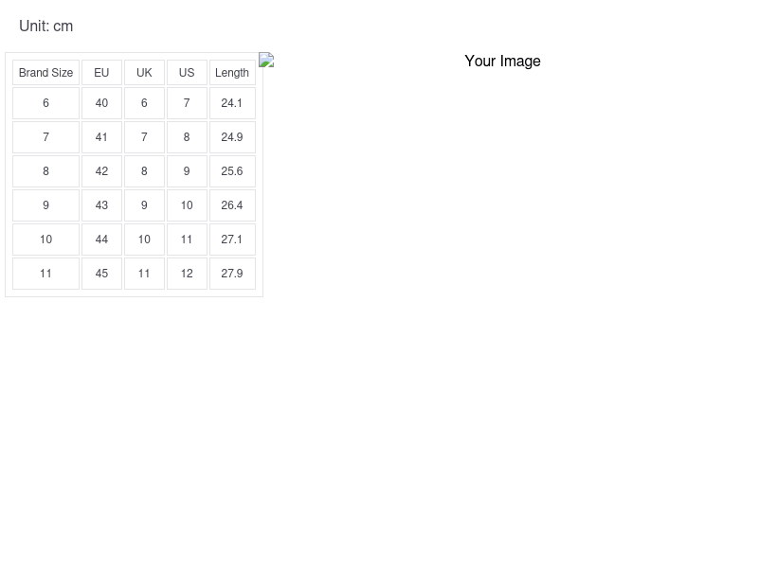Click the US column header
Image resolution: width=758 pixels, height=568 pixels.
click(x=187, y=73)
